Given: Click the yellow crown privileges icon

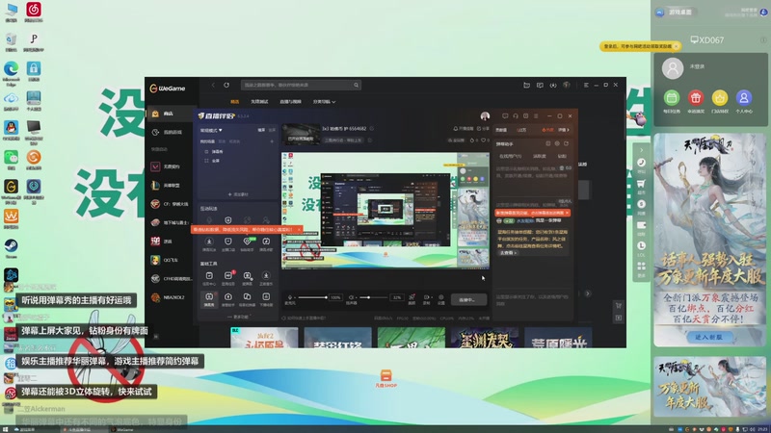Looking at the screenshot, I should click(719, 98).
